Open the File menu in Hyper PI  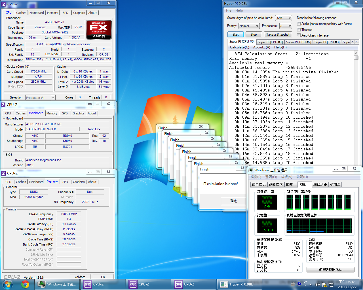click(x=229, y=10)
